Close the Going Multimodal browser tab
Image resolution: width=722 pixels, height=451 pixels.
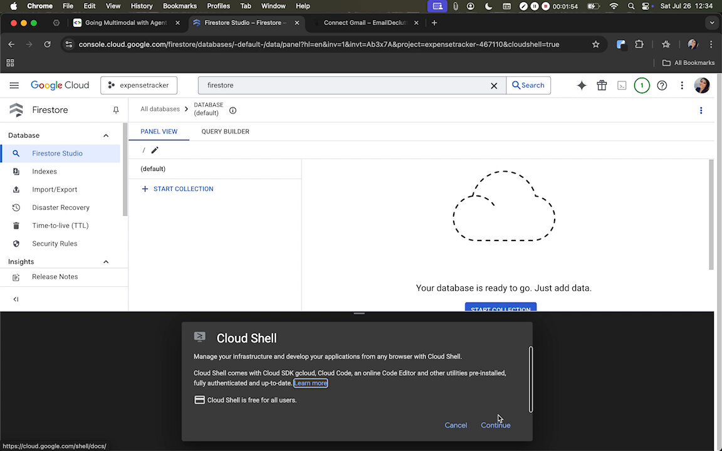click(178, 23)
